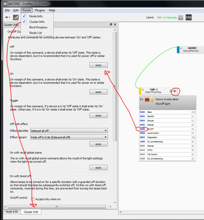Click the plug connection toolbar icon

pos(7,18)
